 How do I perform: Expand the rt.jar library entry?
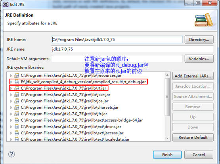click(x=11, y=88)
